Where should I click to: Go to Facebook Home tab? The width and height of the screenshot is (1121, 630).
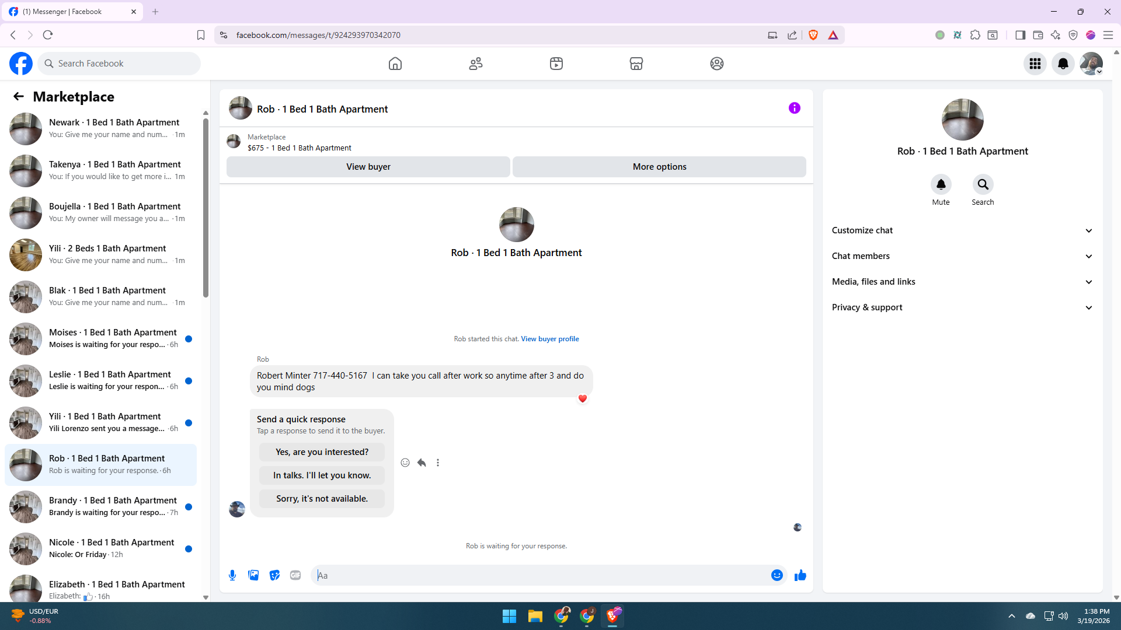pos(395,64)
